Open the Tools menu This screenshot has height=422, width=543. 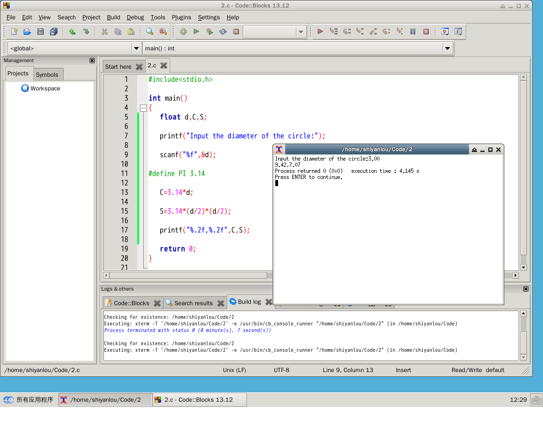157,17
